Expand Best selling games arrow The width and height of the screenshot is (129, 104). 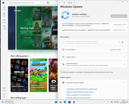[29, 56]
